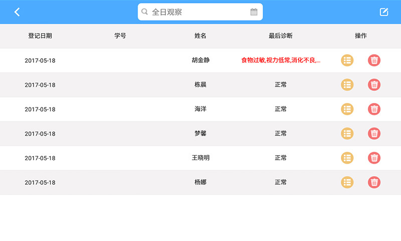Image resolution: width=401 pixels, height=241 pixels.
Task: Remove the 海洋 record with trash icon
Action: coord(374,109)
